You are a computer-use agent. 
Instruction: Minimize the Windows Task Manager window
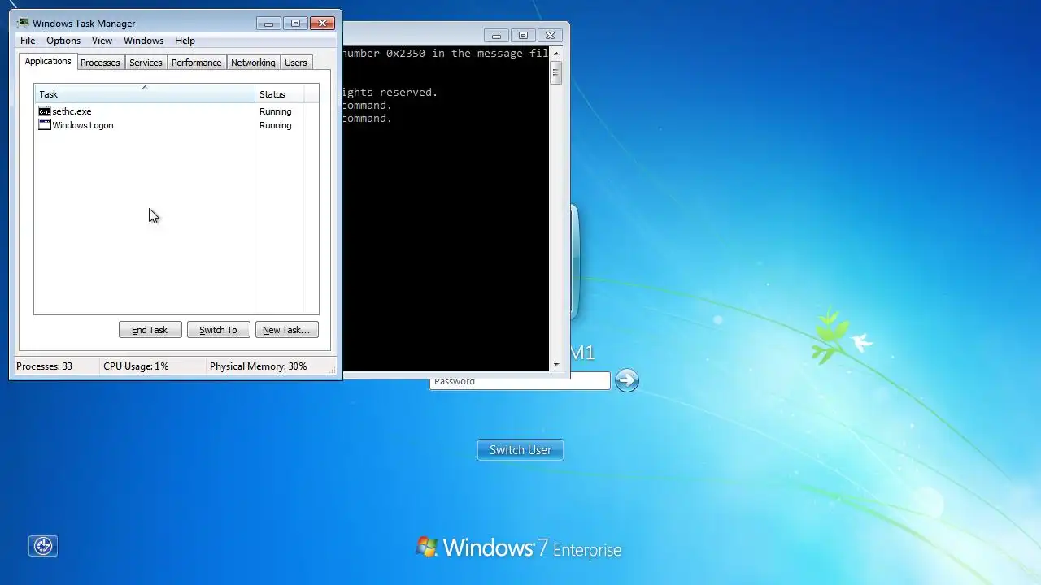coord(268,24)
